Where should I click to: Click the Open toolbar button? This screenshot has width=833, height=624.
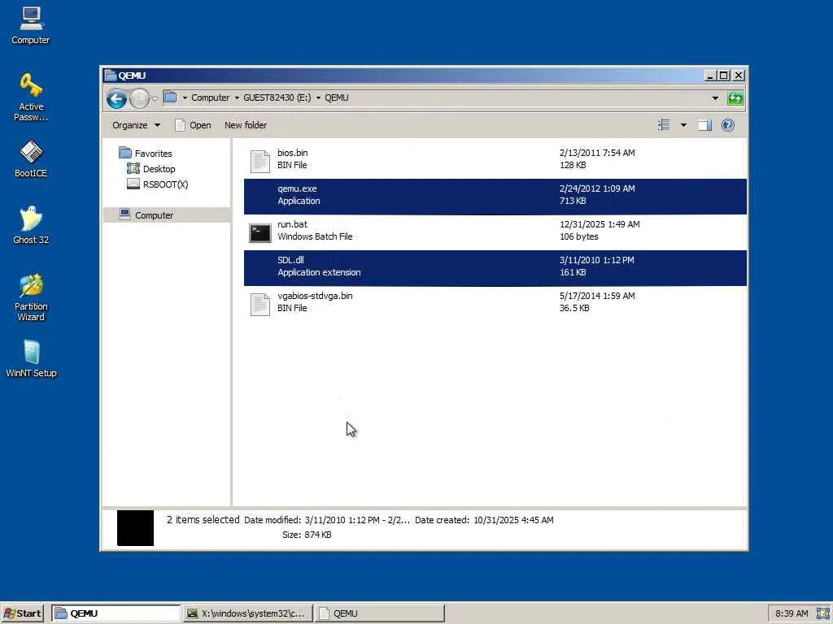click(194, 125)
